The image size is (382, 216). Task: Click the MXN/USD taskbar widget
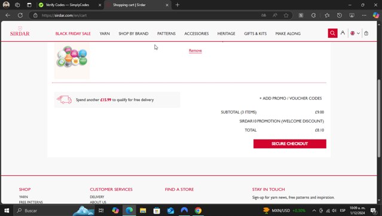click(284, 211)
